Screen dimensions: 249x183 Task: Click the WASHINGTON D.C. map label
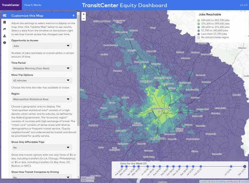coord(160,110)
